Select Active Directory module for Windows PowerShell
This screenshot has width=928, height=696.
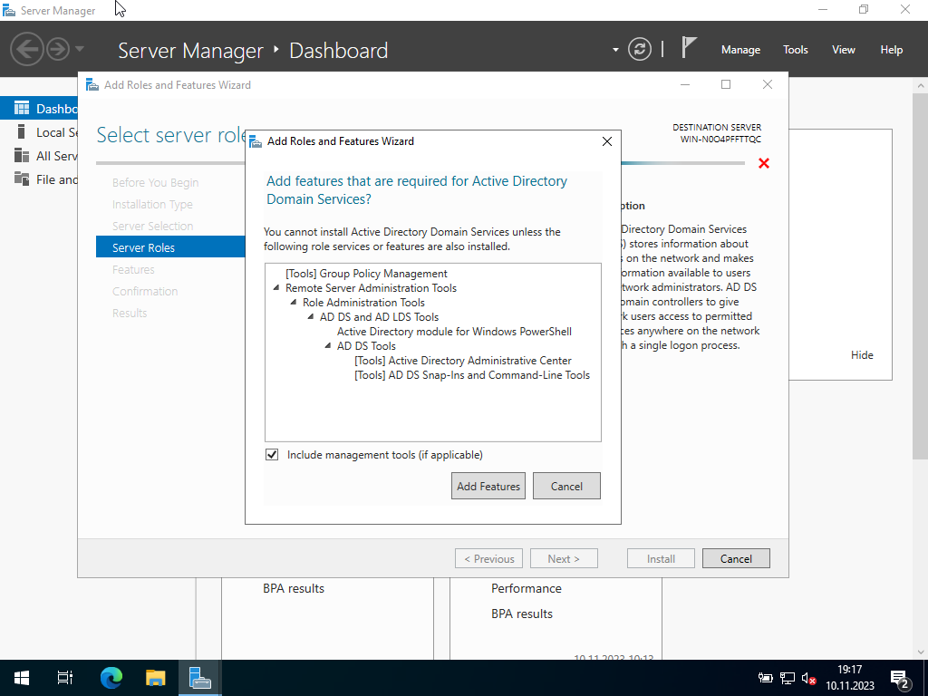coord(455,332)
